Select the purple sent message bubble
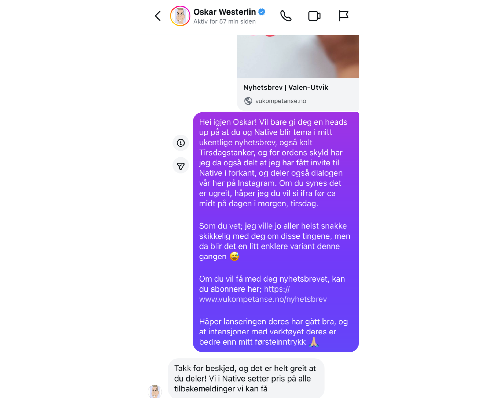This screenshot has width=503, height=403. (276, 232)
